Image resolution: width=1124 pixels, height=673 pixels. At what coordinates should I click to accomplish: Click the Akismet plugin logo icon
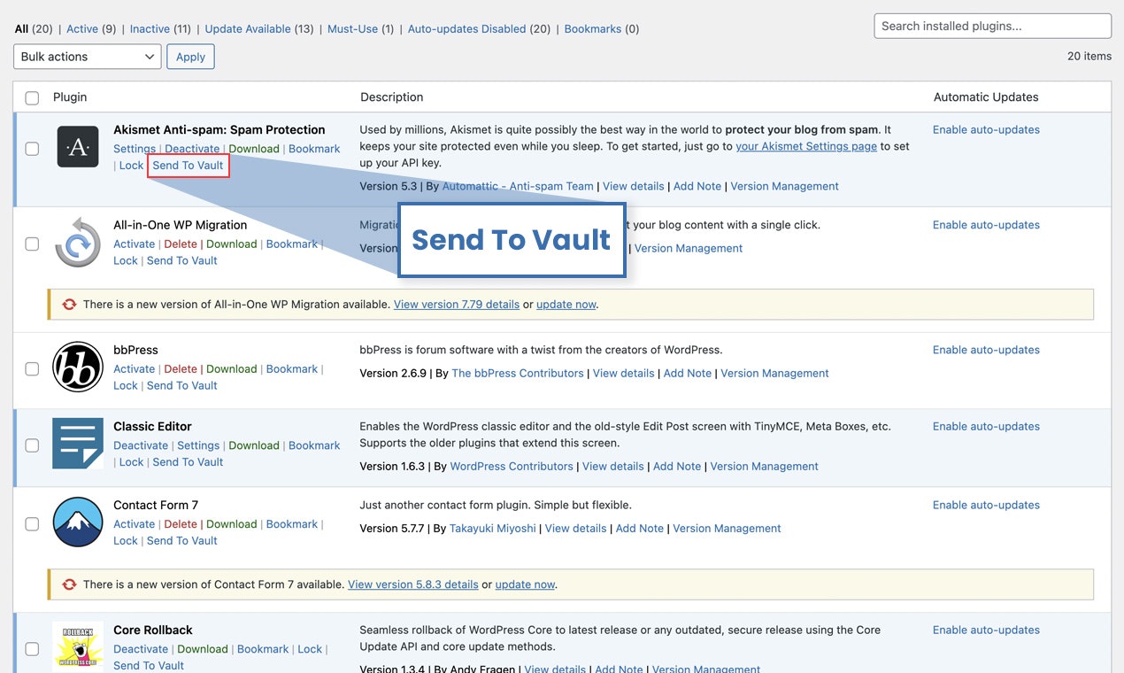tap(78, 146)
